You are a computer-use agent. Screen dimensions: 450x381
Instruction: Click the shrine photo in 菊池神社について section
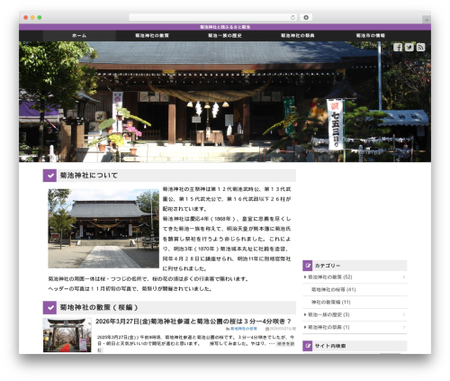tap(103, 229)
